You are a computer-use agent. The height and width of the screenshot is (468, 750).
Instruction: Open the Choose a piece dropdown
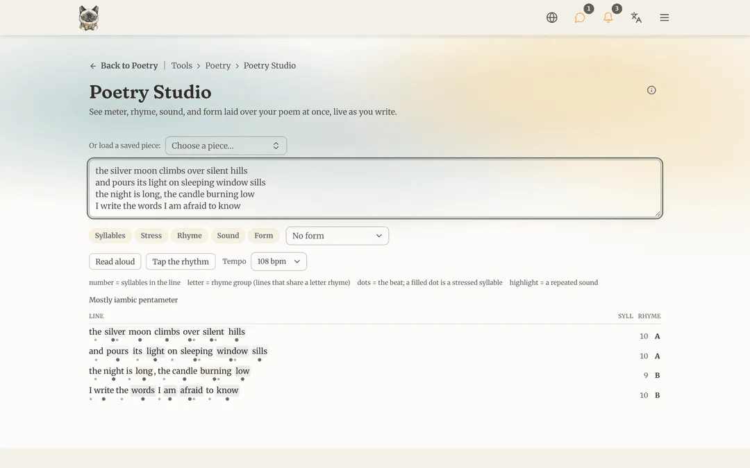click(x=226, y=146)
